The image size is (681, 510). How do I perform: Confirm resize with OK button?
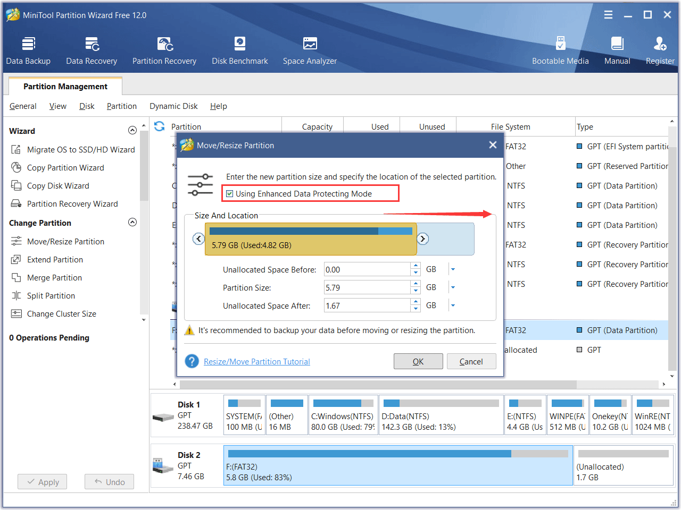[418, 361]
